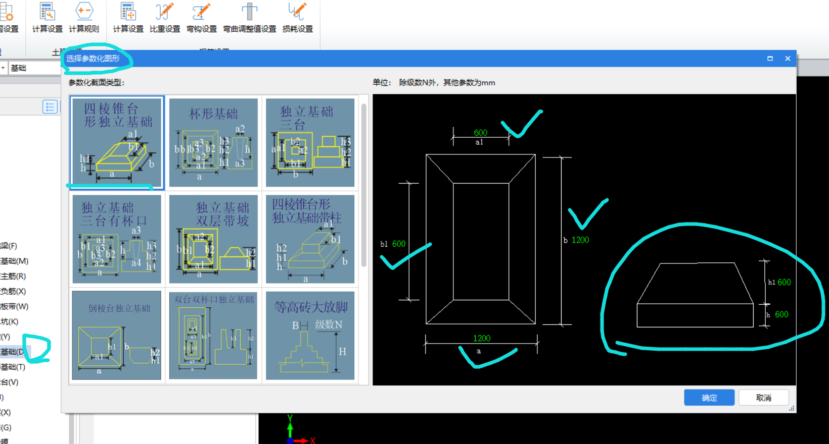Maximize the 选择参数化图形 dialog

tap(770, 59)
